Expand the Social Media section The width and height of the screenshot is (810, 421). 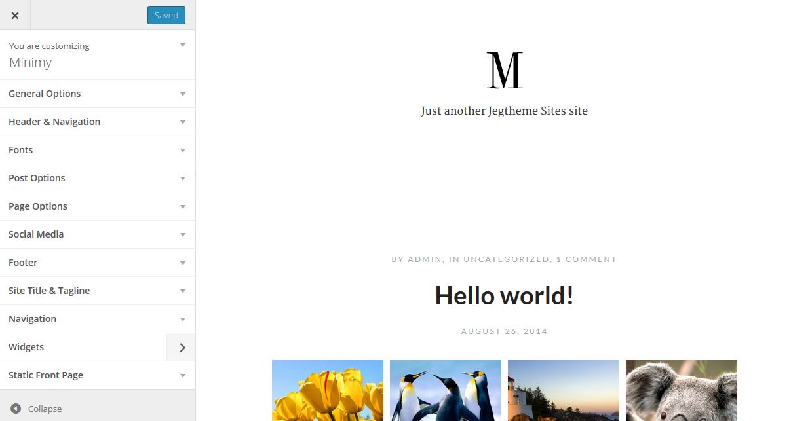(98, 234)
